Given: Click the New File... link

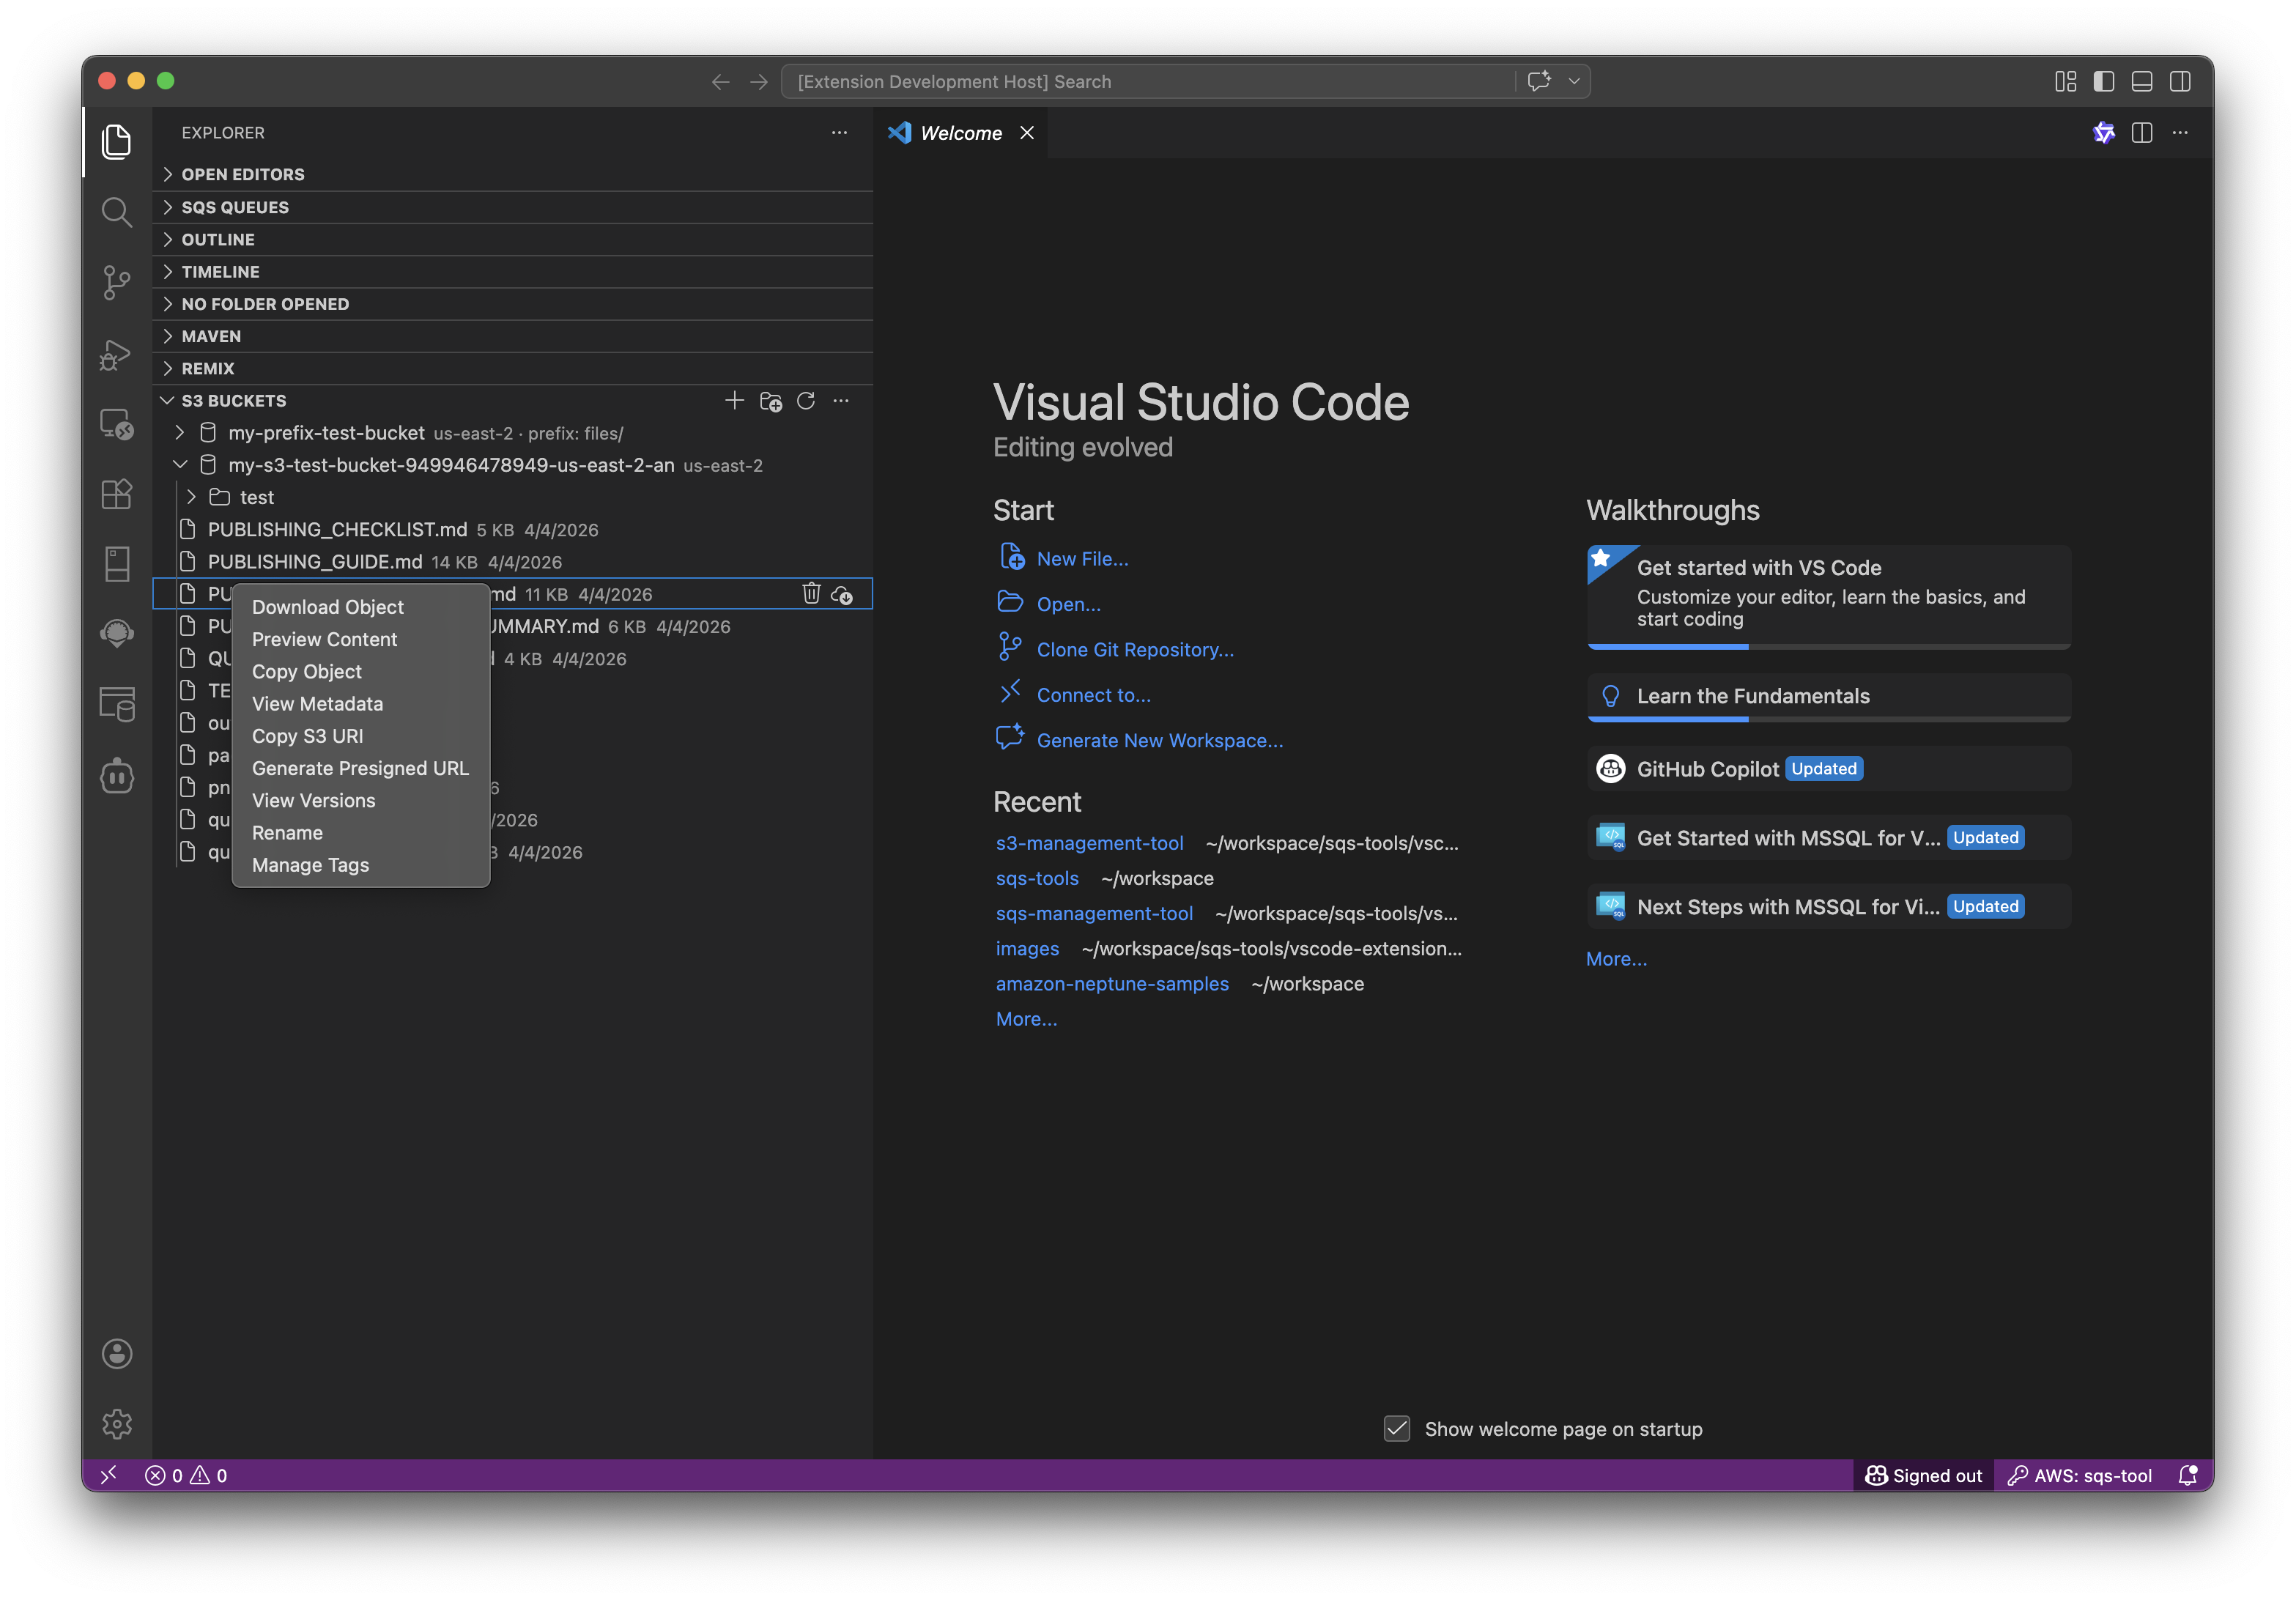Looking at the screenshot, I should tap(1082, 559).
